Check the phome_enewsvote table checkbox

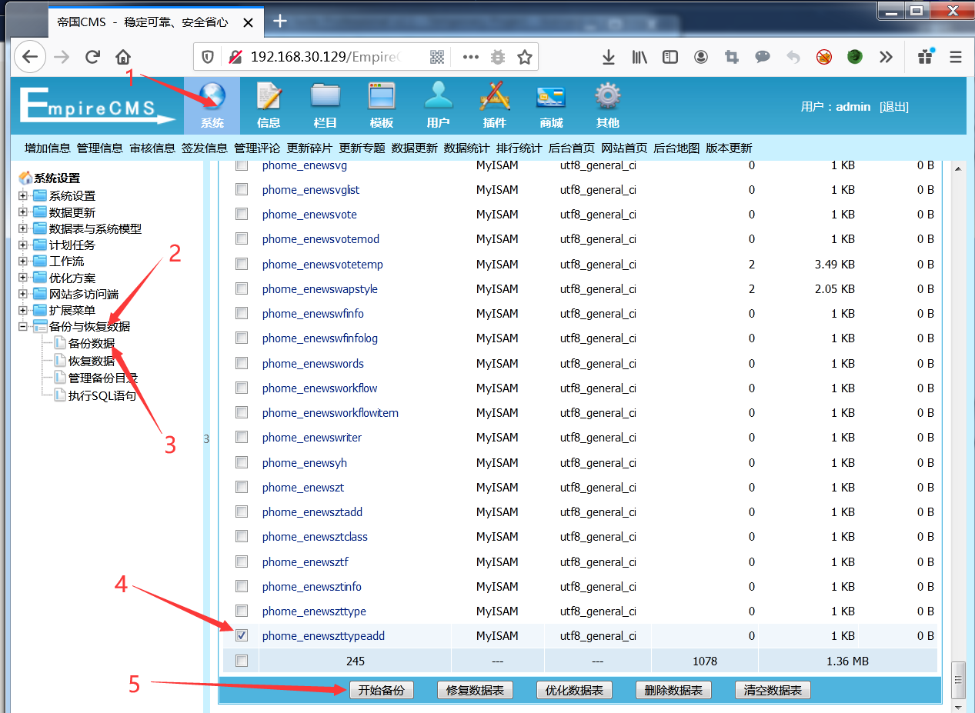241,214
